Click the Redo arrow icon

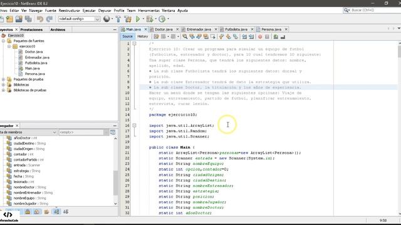[x=49, y=19]
